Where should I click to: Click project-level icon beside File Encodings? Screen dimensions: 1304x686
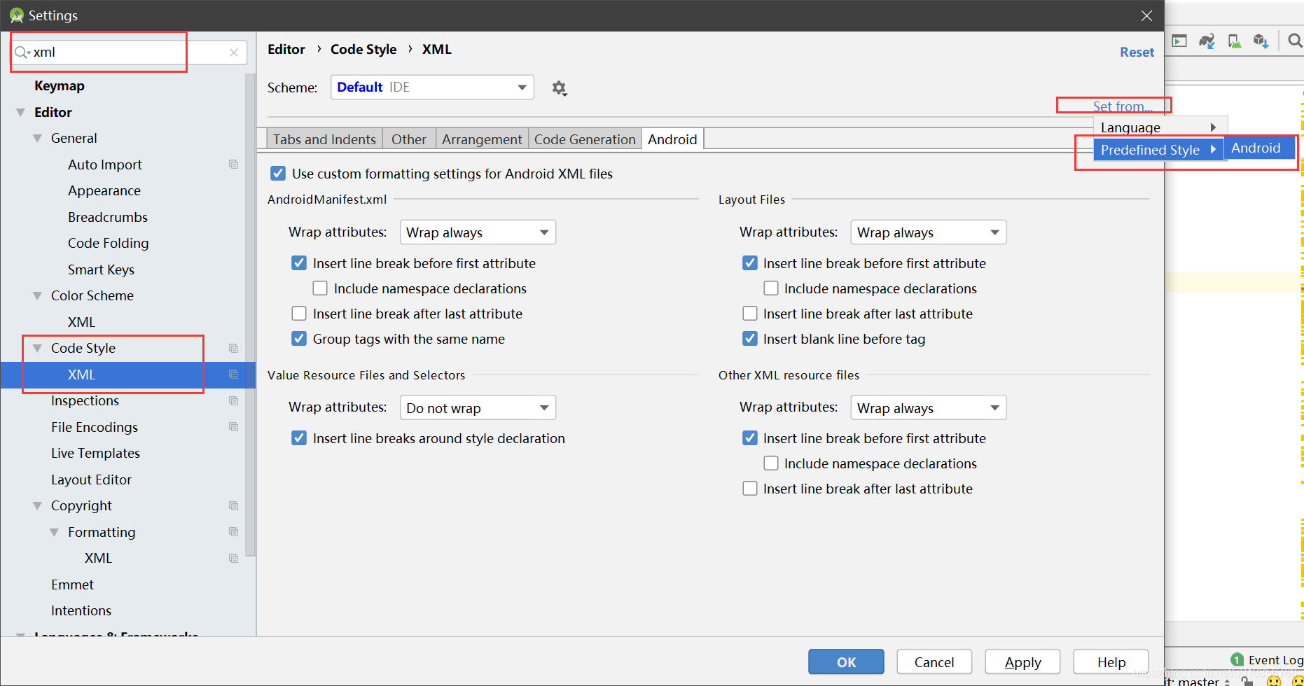pos(234,427)
